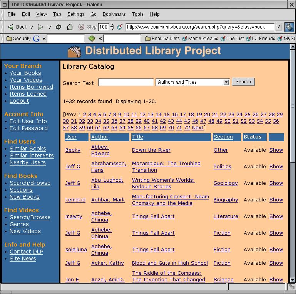296x294 pixels.
Task: Open the window menu button in title bar
Action: pos(5,4)
